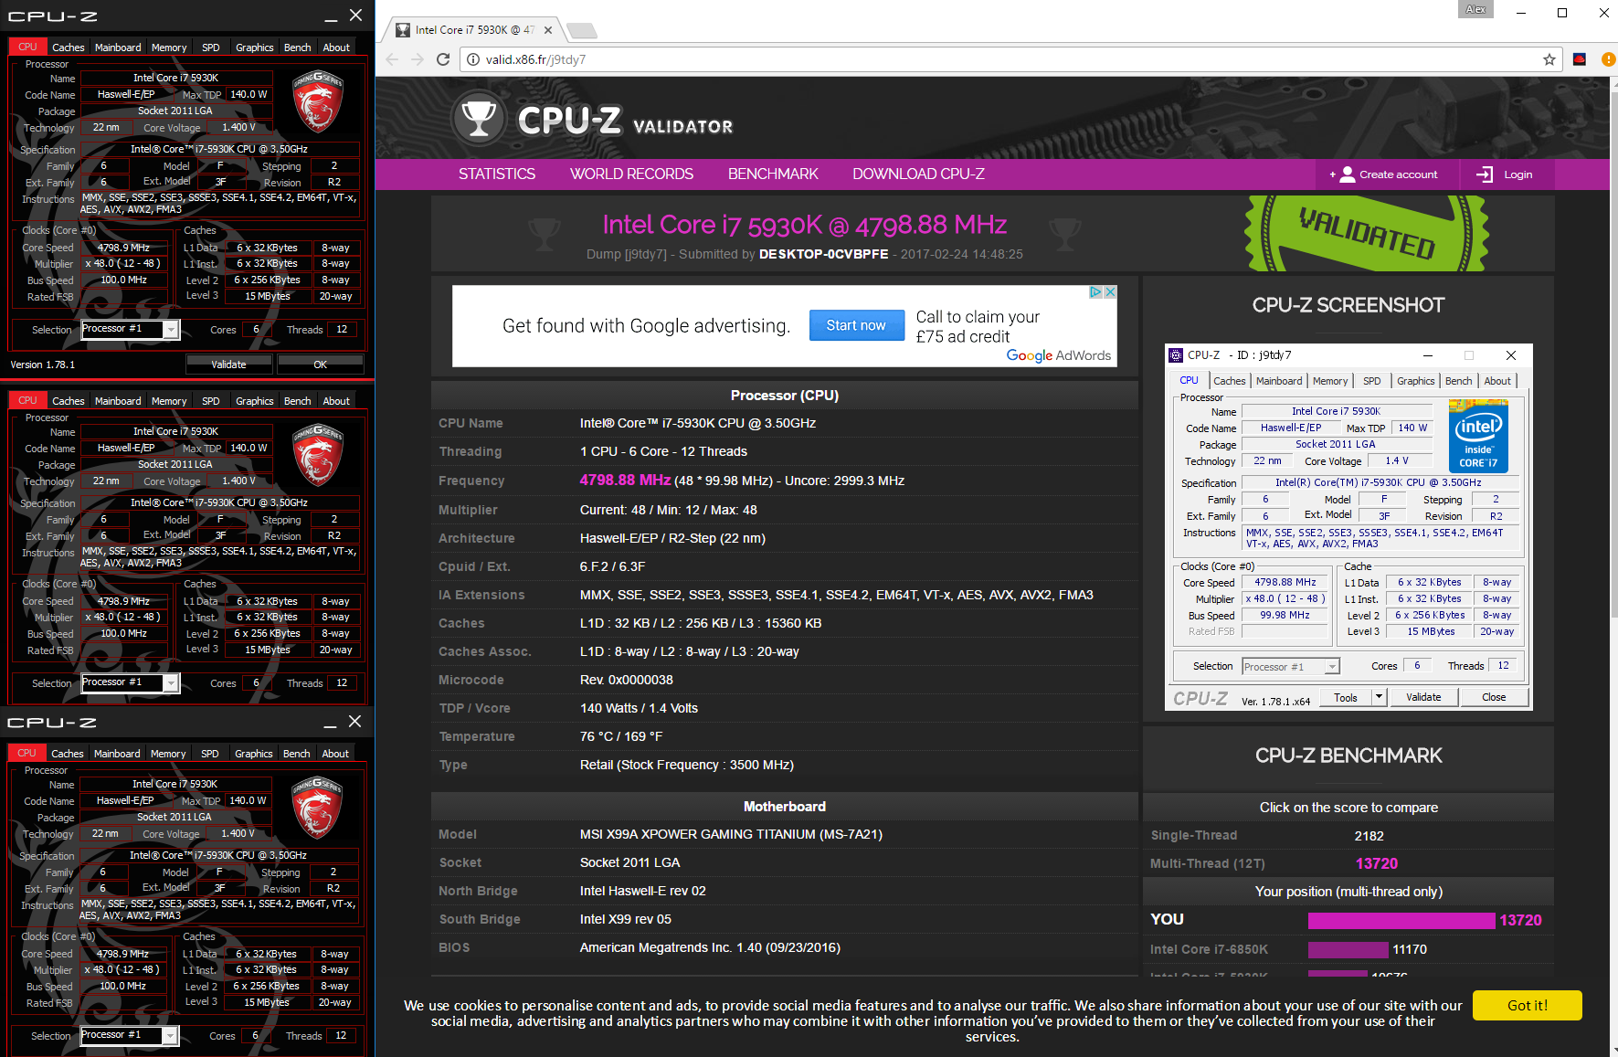Click the CPU-Z Validator trophy logo
This screenshot has height=1057, width=1618.
click(479, 119)
